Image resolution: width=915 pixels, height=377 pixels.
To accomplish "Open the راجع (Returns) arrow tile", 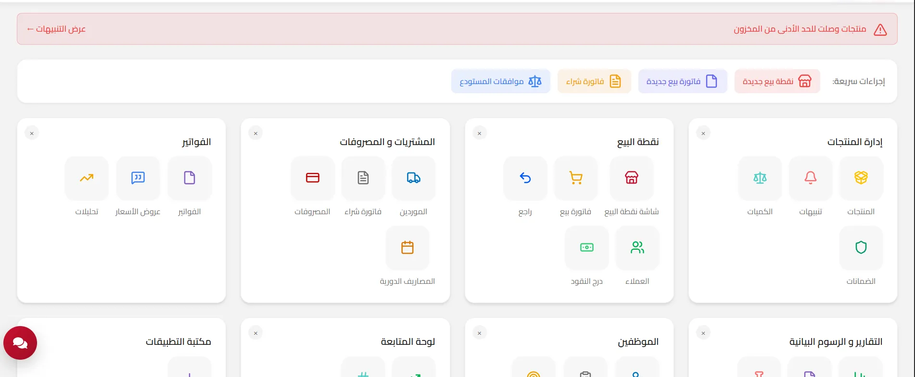I will pyautogui.click(x=525, y=178).
